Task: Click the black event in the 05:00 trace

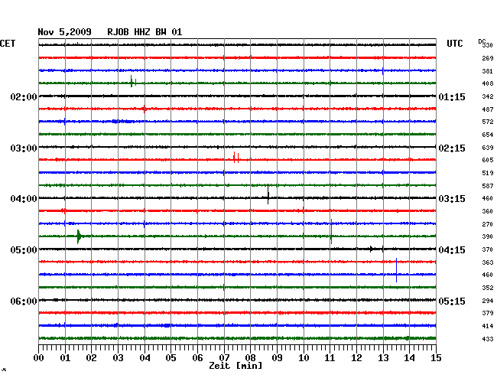Action: pos(371,249)
